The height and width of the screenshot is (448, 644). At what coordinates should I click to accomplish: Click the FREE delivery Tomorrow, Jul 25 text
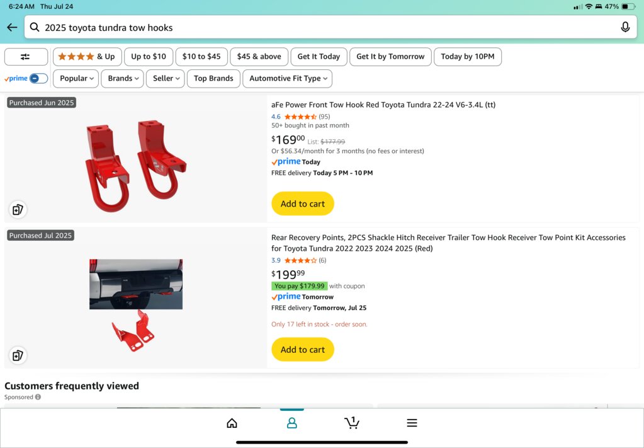(319, 308)
